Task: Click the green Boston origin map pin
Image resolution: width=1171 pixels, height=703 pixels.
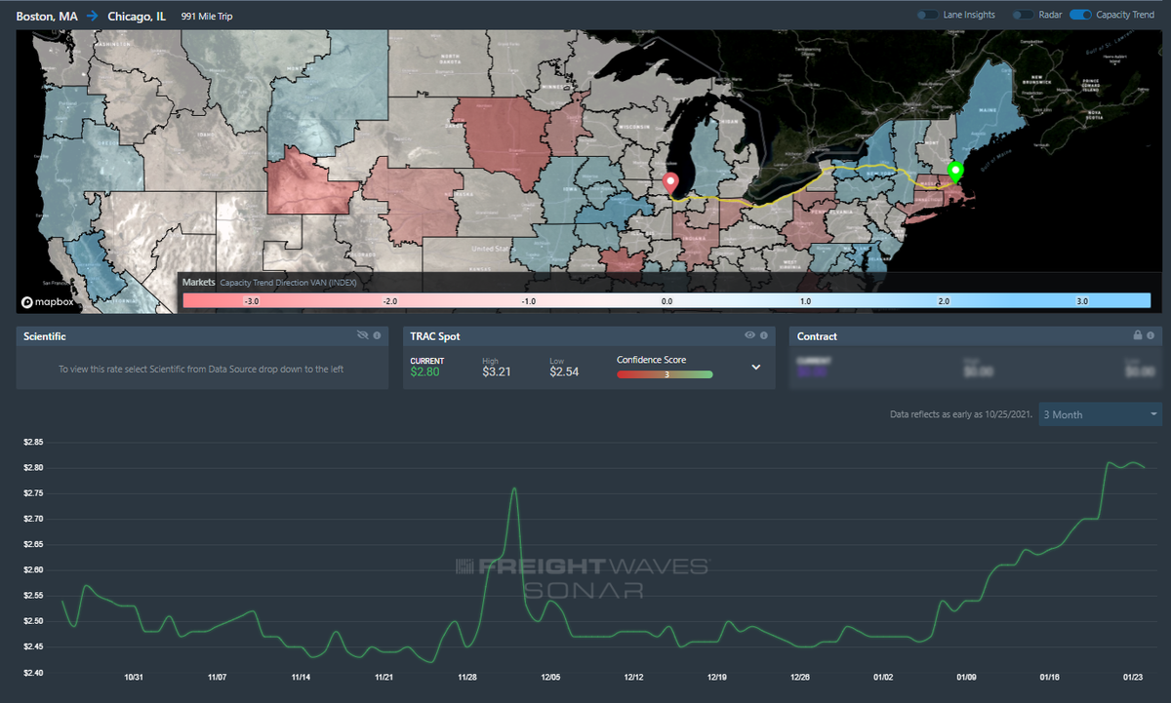Action: tap(955, 171)
